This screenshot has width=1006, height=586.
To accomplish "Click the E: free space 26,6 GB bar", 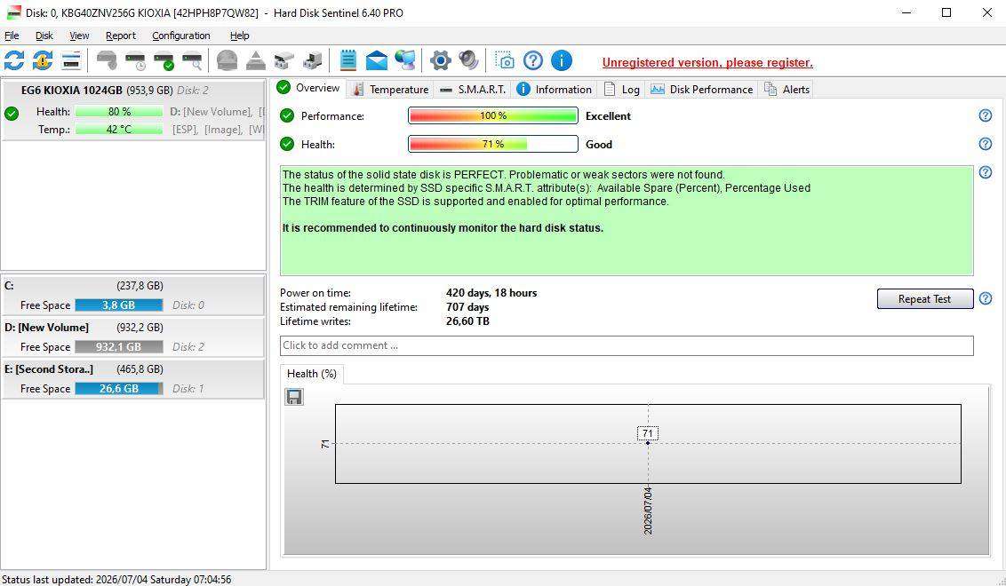I will point(119,389).
